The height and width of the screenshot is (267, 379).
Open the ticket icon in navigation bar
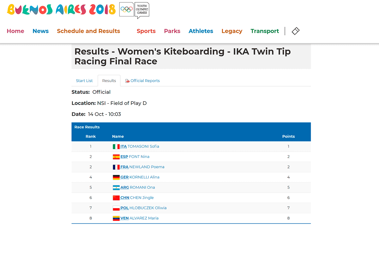(296, 31)
